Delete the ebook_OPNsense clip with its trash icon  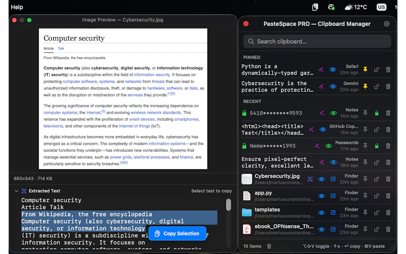click(x=388, y=230)
